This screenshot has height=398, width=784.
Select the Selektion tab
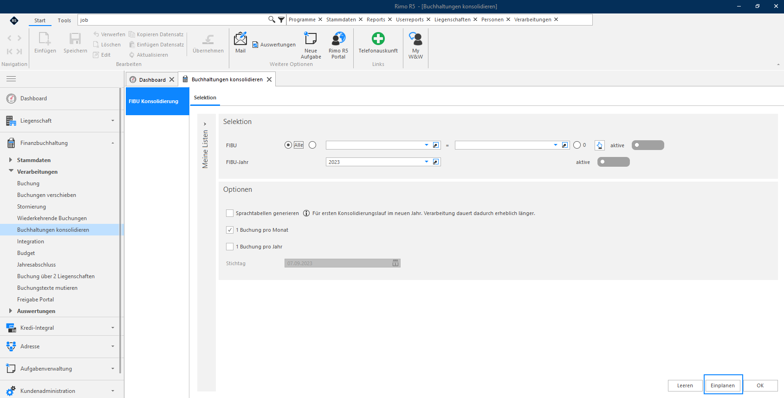[205, 98]
